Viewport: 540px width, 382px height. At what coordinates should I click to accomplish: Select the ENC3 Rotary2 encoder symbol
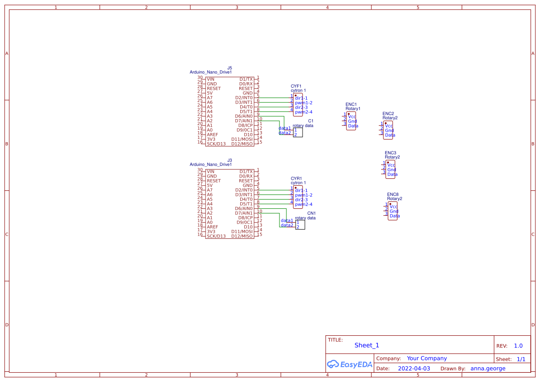coord(391,169)
